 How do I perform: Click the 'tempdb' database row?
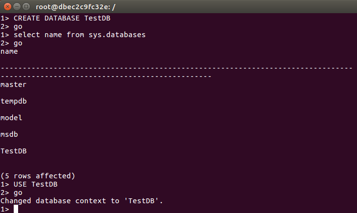pyautogui.click(x=14, y=101)
